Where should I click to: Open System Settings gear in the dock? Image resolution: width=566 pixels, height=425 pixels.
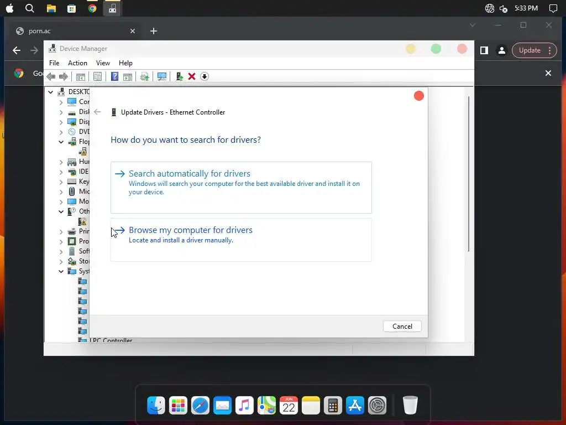[377, 405]
